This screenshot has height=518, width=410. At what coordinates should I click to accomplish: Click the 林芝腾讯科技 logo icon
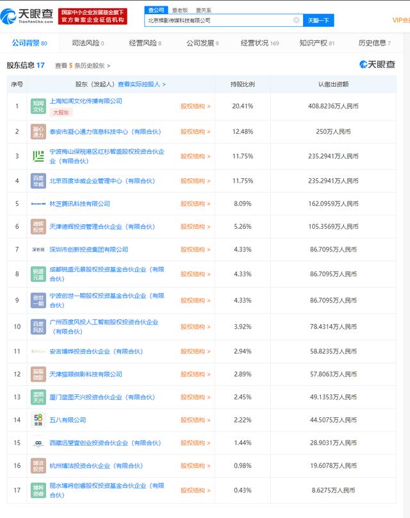[x=38, y=204]
